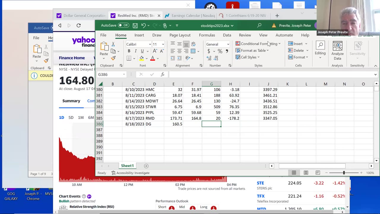Select Bottom Align icon
Image resolution: width=380 pixels, height=214 pixels.
click(186, 44)
